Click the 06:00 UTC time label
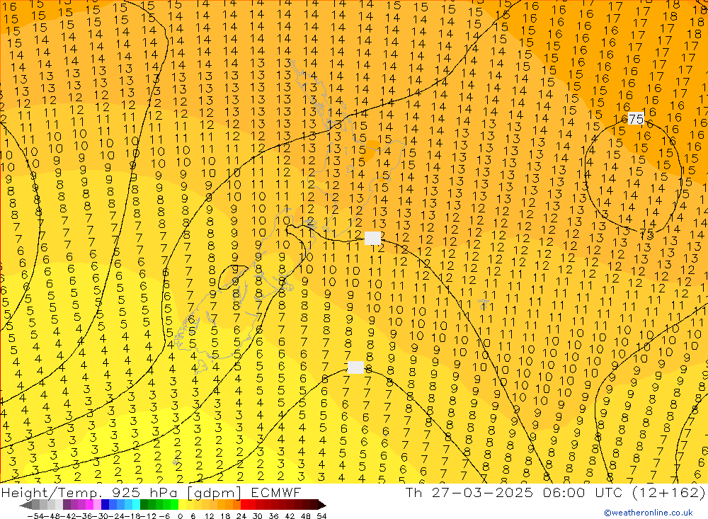This screenshot has height=519, width=708. coord(583,492)
